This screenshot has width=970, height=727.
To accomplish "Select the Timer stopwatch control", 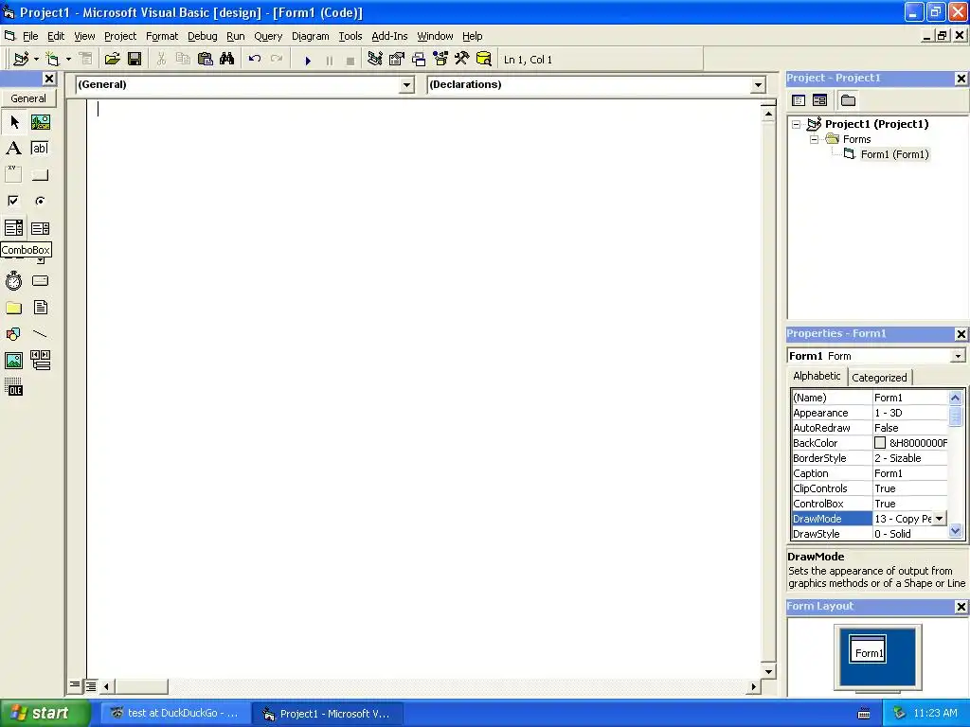I will (13, 280).
